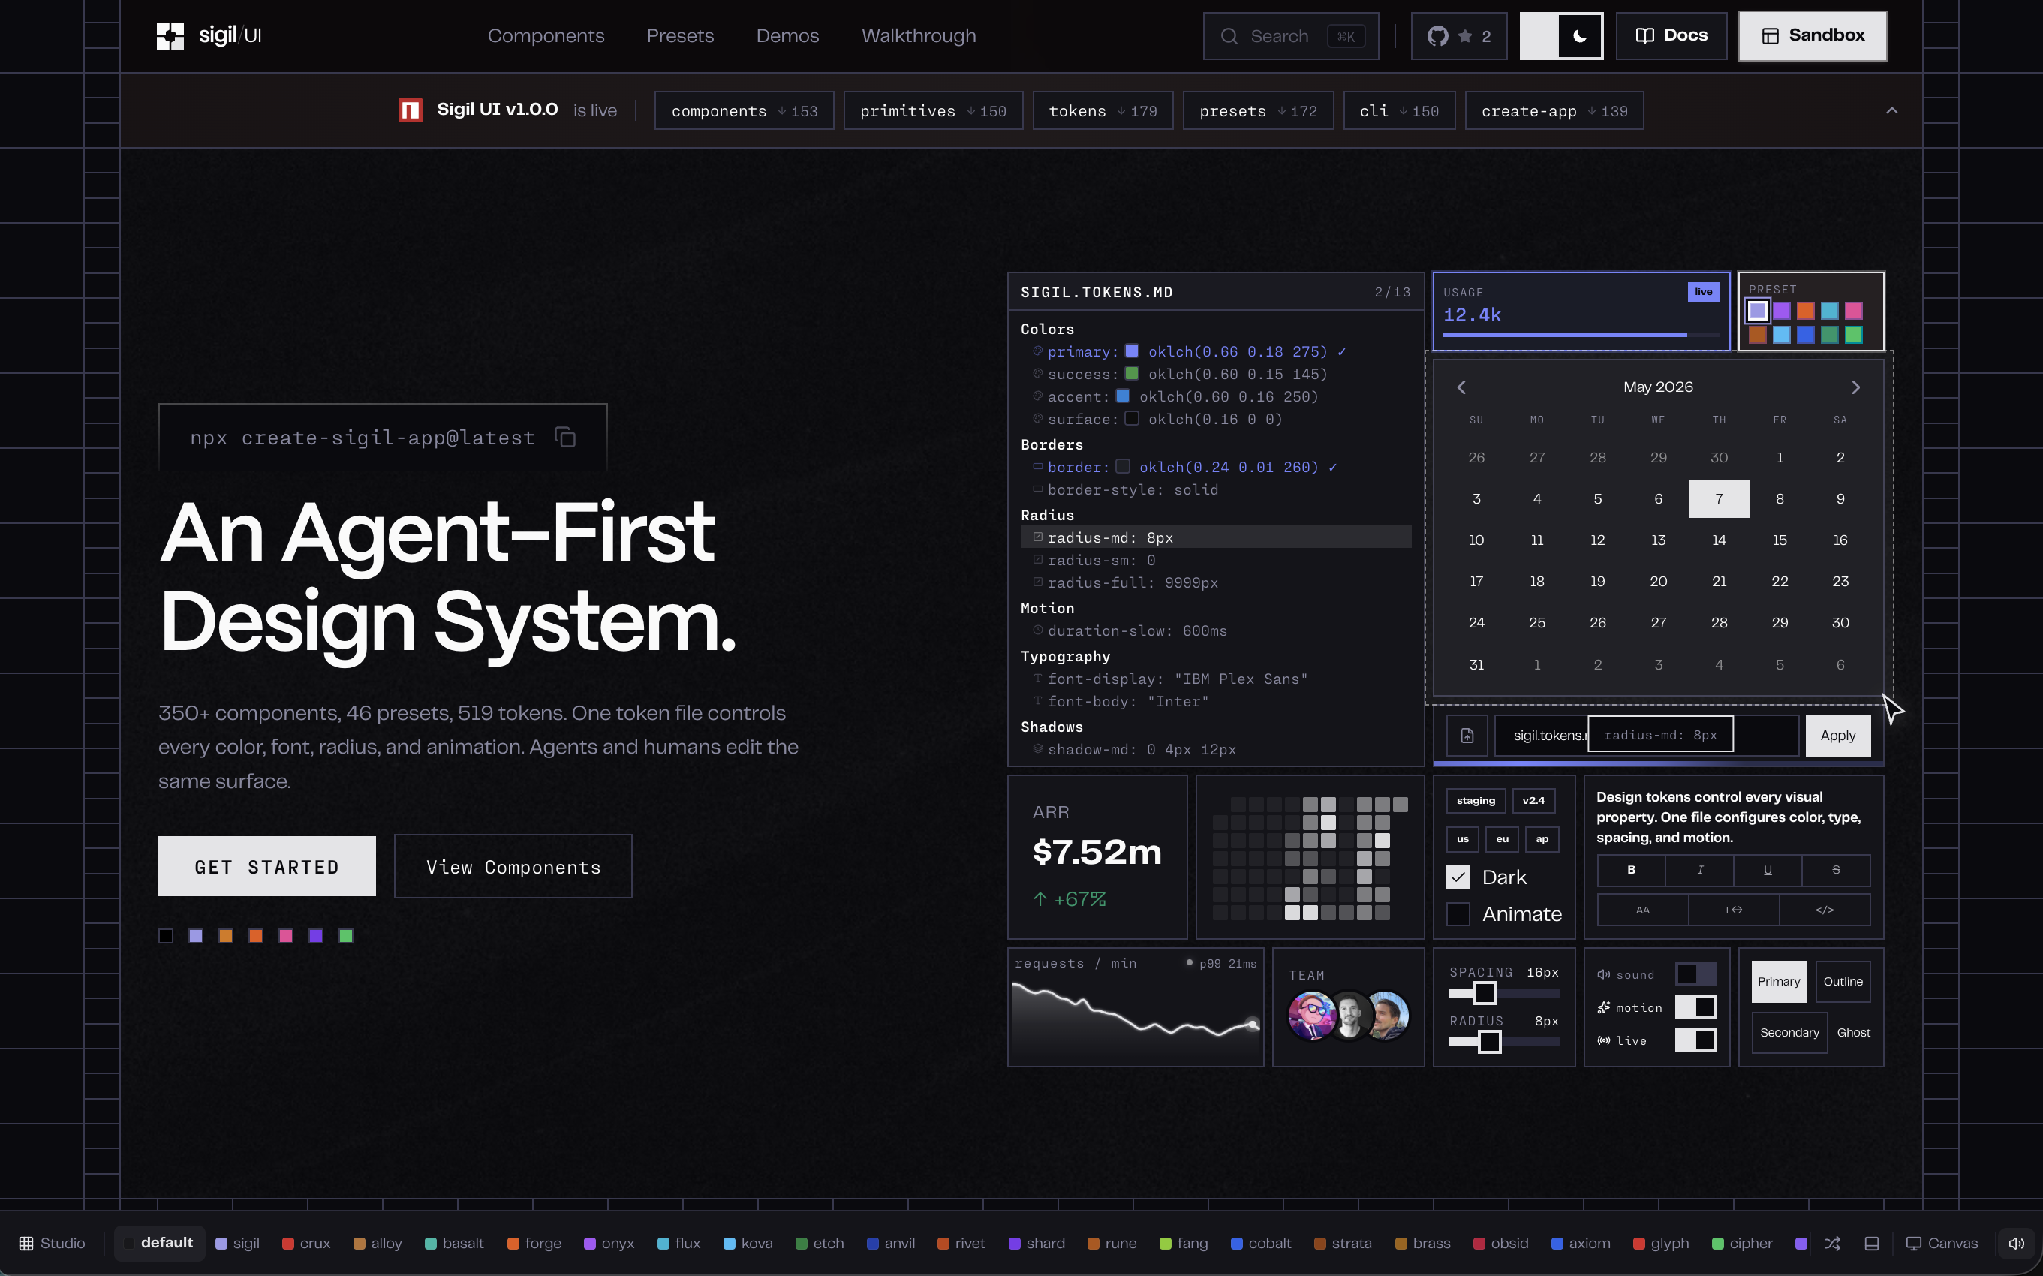Open the GitHub repository star link

tap(1459, 35)
